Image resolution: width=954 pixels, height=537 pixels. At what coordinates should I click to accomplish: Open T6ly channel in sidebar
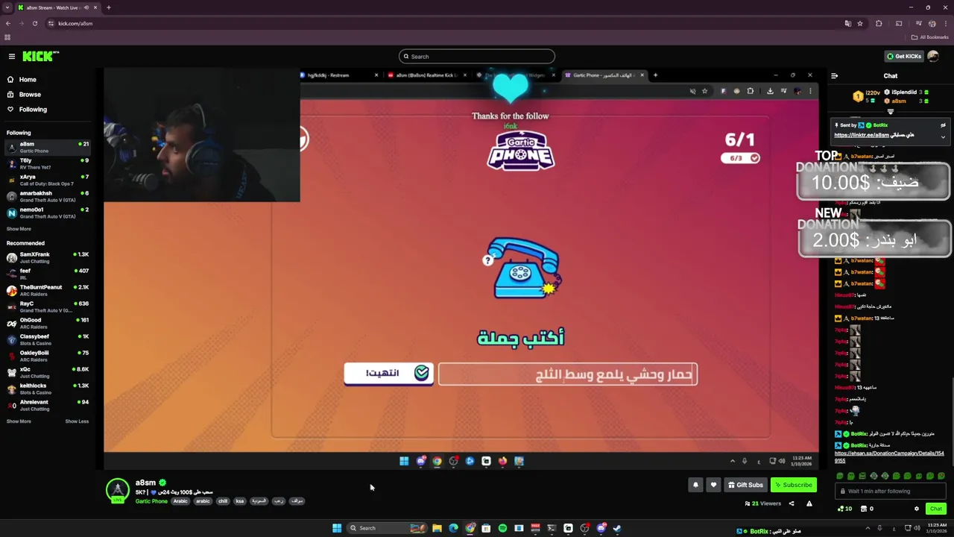pos(48,163)
